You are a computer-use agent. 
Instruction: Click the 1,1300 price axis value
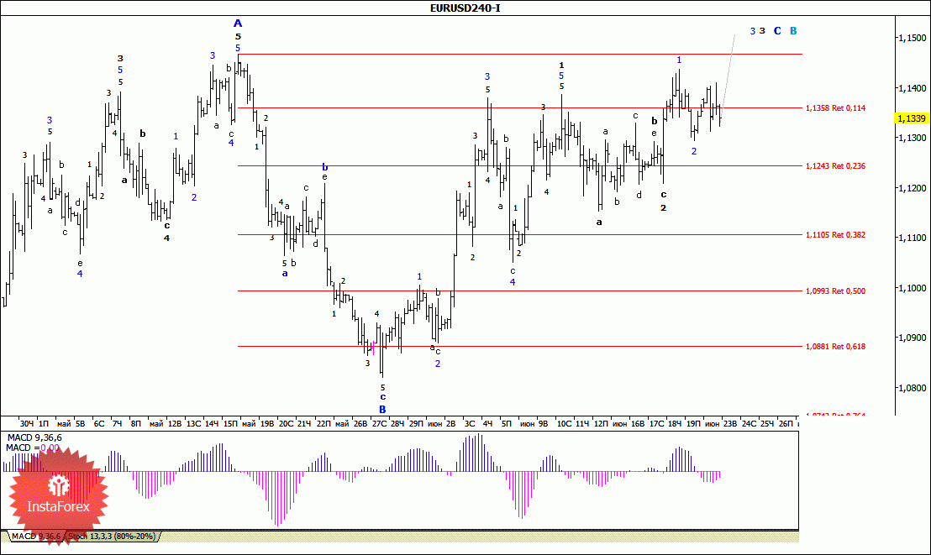click(912, 138)
